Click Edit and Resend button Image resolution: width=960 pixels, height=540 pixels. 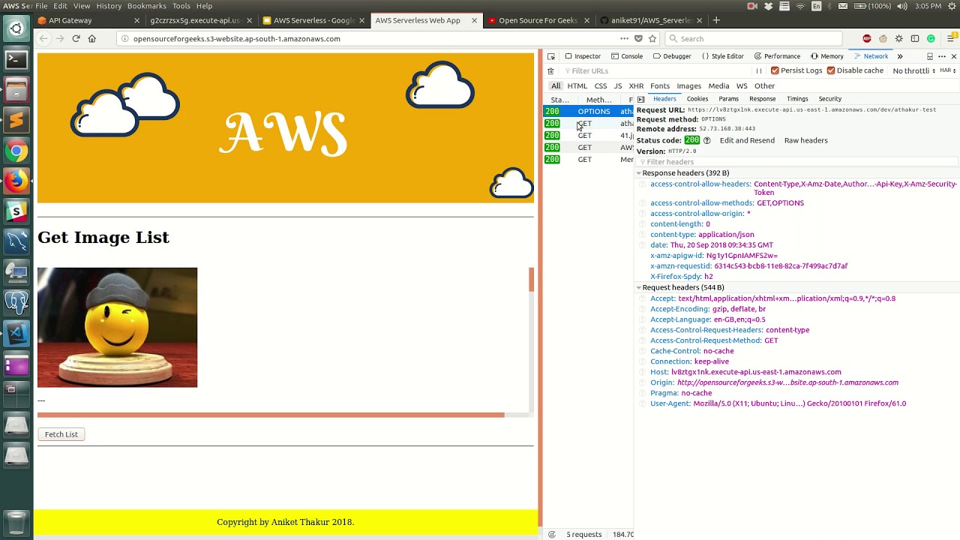(x=747, y=140)
